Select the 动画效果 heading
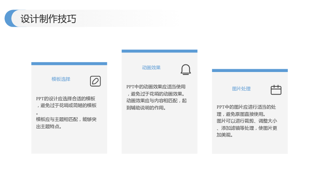This screenshot has width=319, height=179. click(151, 68)
